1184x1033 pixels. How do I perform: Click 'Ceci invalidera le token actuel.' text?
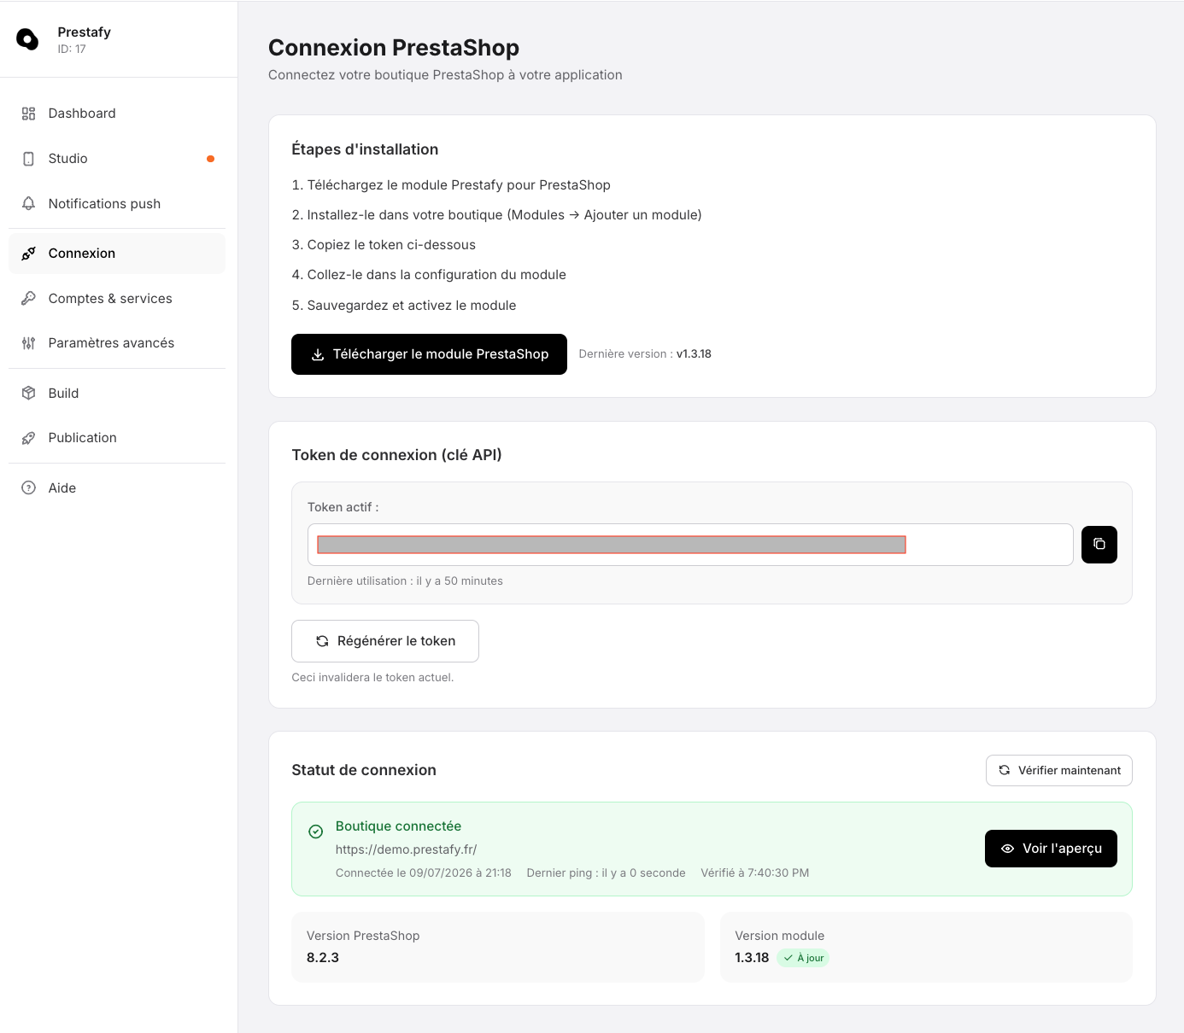[372, 678]
